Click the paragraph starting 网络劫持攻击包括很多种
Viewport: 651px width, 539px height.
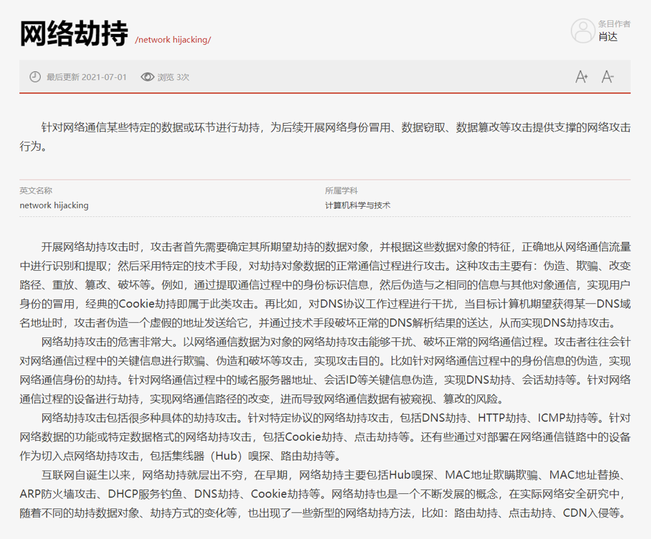(x=325, y=437)
